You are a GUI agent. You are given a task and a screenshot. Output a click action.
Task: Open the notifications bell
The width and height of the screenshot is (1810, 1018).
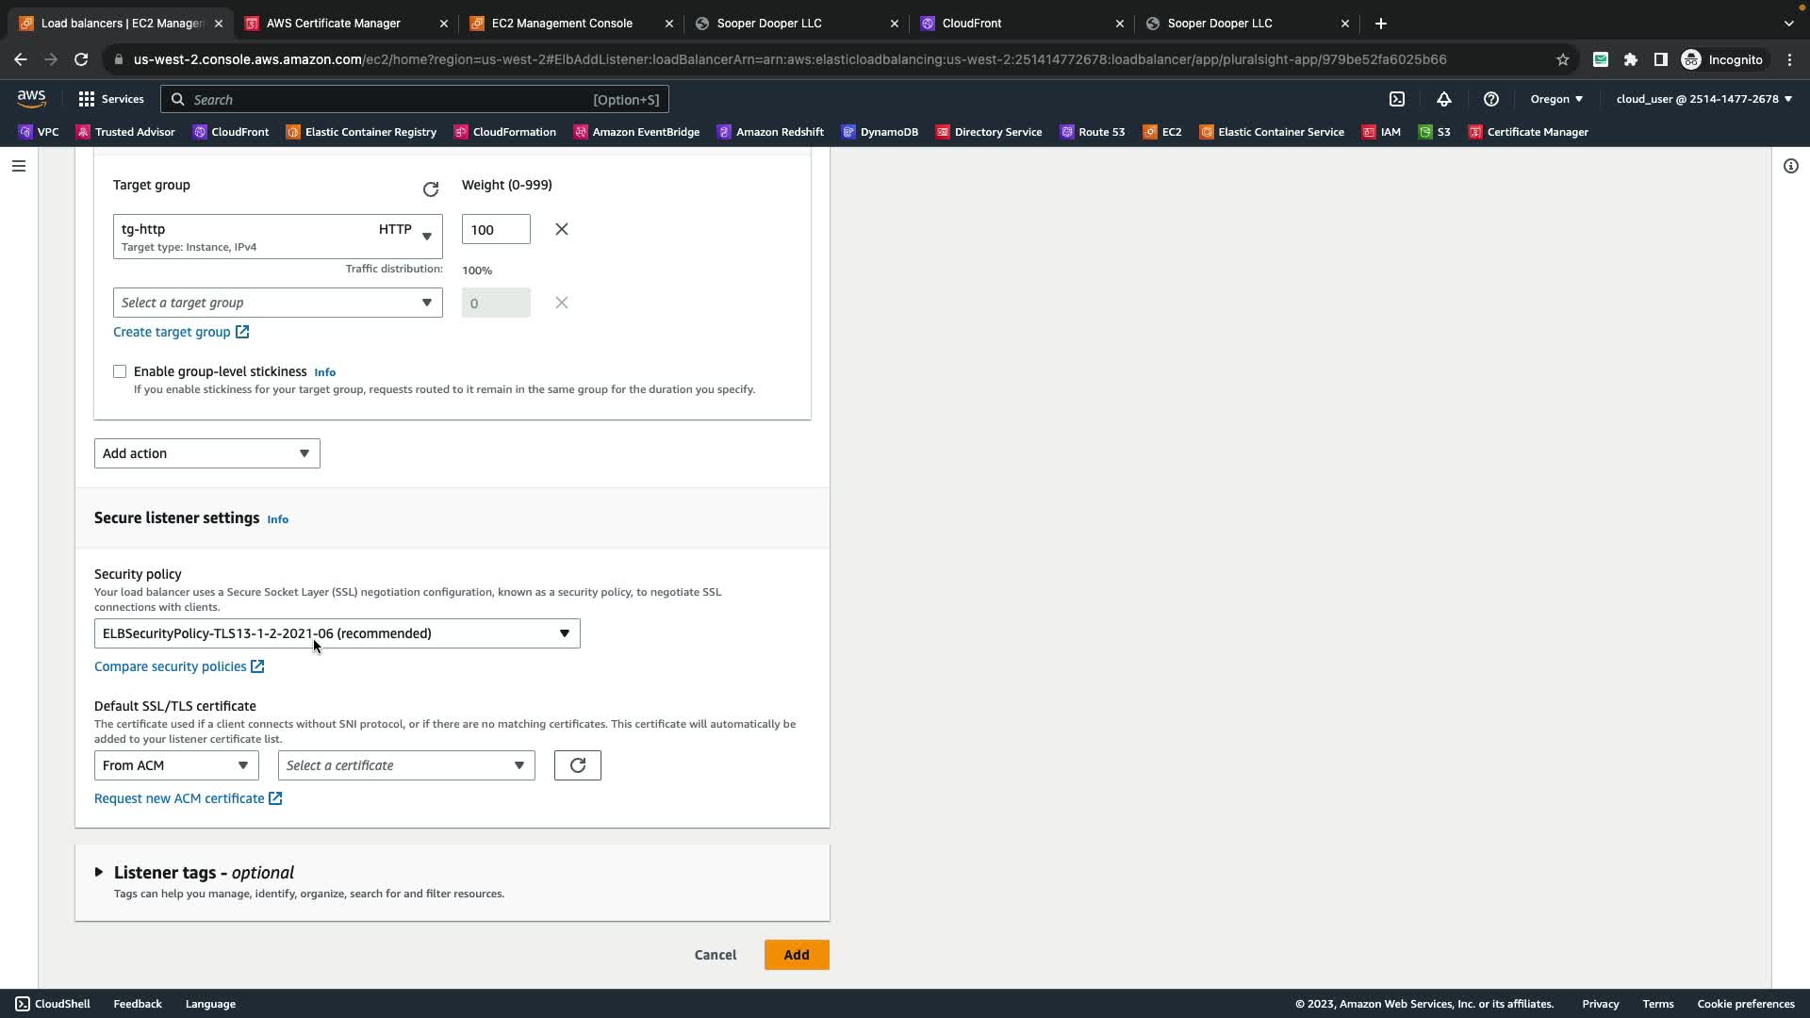coord(1444,99)
